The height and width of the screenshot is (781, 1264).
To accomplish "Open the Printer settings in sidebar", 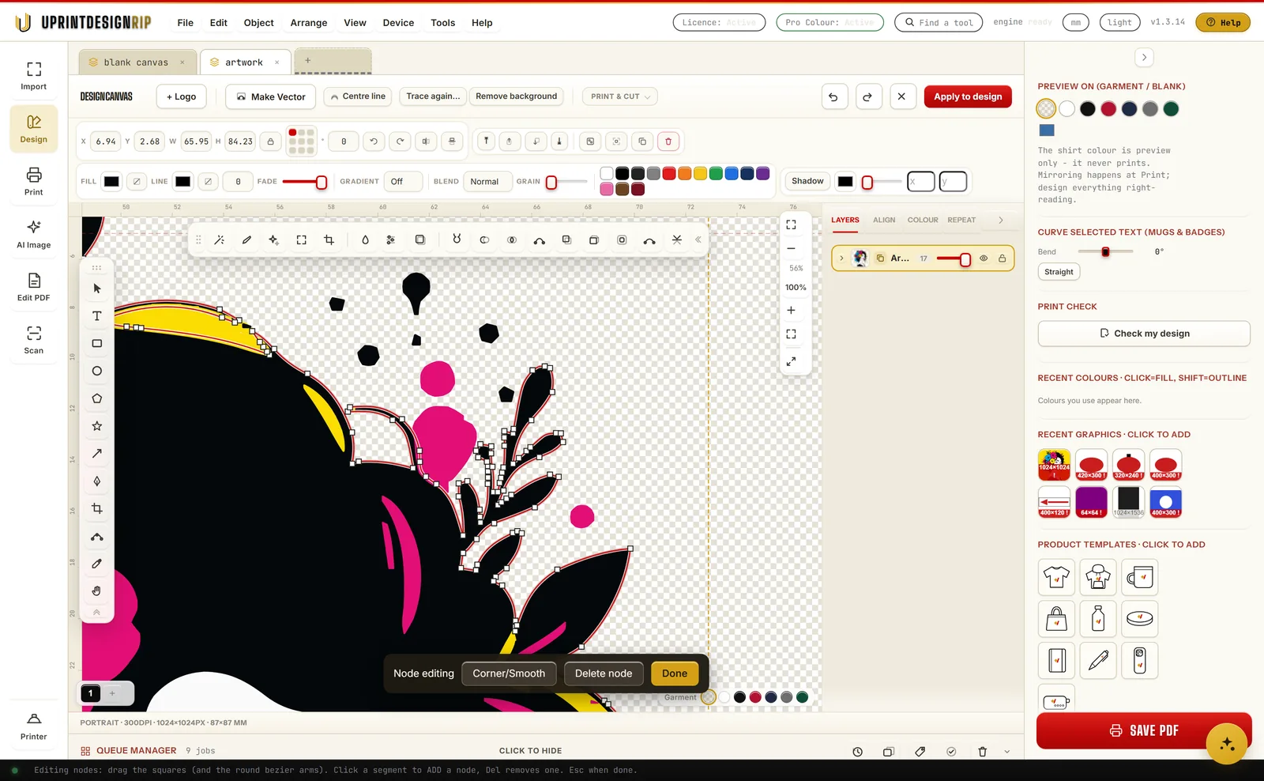I will click(x=34, y=726).
